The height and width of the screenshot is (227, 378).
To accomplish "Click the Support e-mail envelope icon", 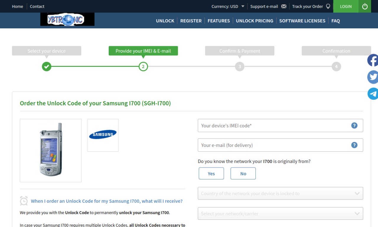I will click(x=284, y=6).
